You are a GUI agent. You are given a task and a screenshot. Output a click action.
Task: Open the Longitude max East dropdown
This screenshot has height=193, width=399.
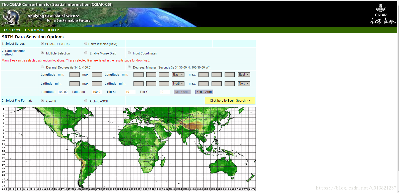pyautogui.click(x=244, y=75)
